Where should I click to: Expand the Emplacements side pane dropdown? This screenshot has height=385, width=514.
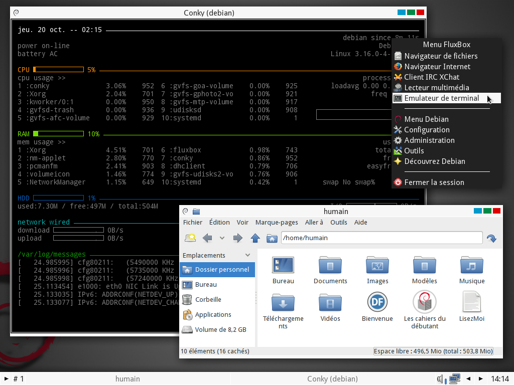[x=247, y=255]
